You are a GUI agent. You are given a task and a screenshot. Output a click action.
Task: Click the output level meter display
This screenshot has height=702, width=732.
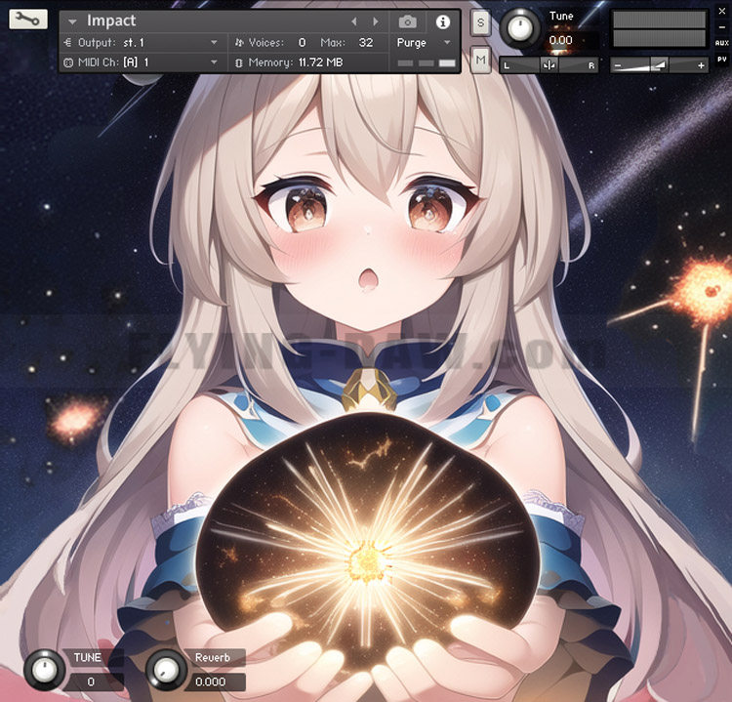point(659,29)
